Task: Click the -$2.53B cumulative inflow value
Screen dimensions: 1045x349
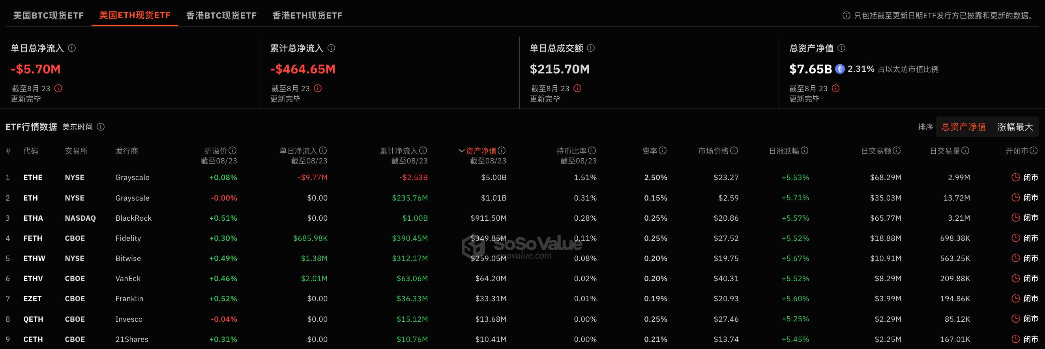Action: tap(413, 177)
